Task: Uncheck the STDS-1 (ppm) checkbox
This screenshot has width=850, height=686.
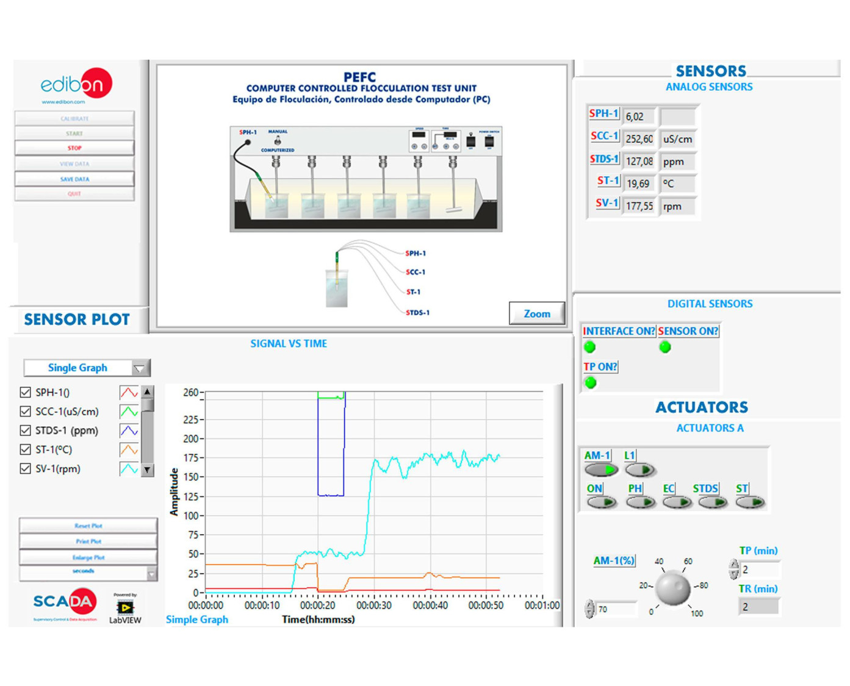Action: 26,431
